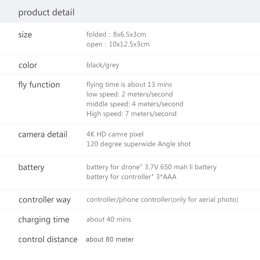Click the 'product detail' header

click(46, 12)
